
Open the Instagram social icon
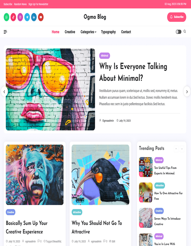pos(20,17)
